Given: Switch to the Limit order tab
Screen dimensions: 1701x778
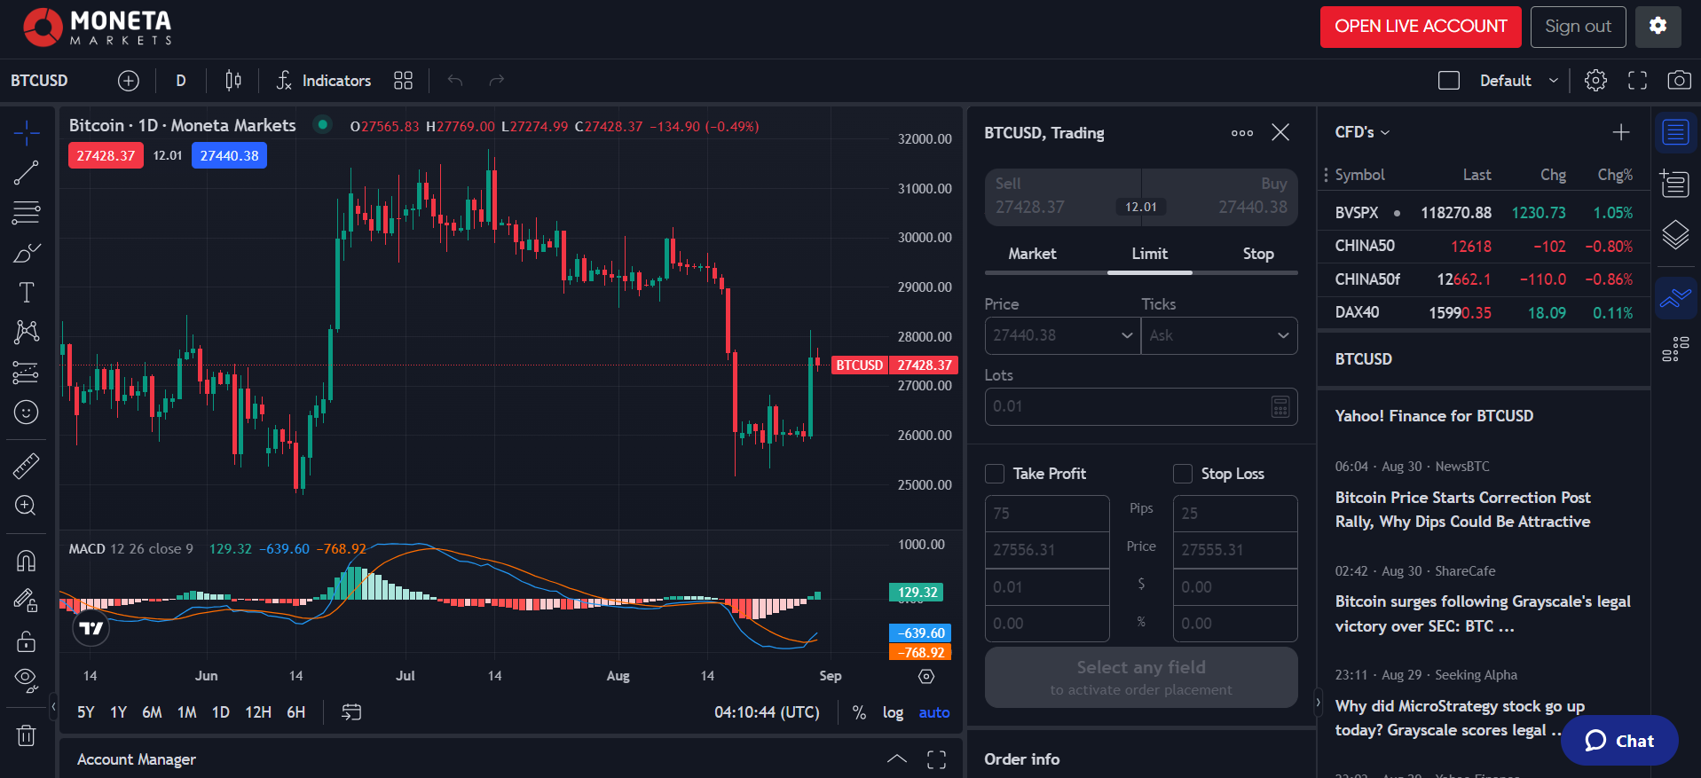Looking at the screenshot, I should 1149,254.
